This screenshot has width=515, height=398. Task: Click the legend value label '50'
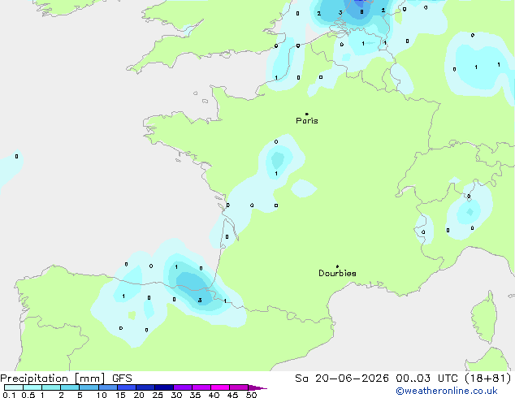pyautogui.click(x=252, y=395)
